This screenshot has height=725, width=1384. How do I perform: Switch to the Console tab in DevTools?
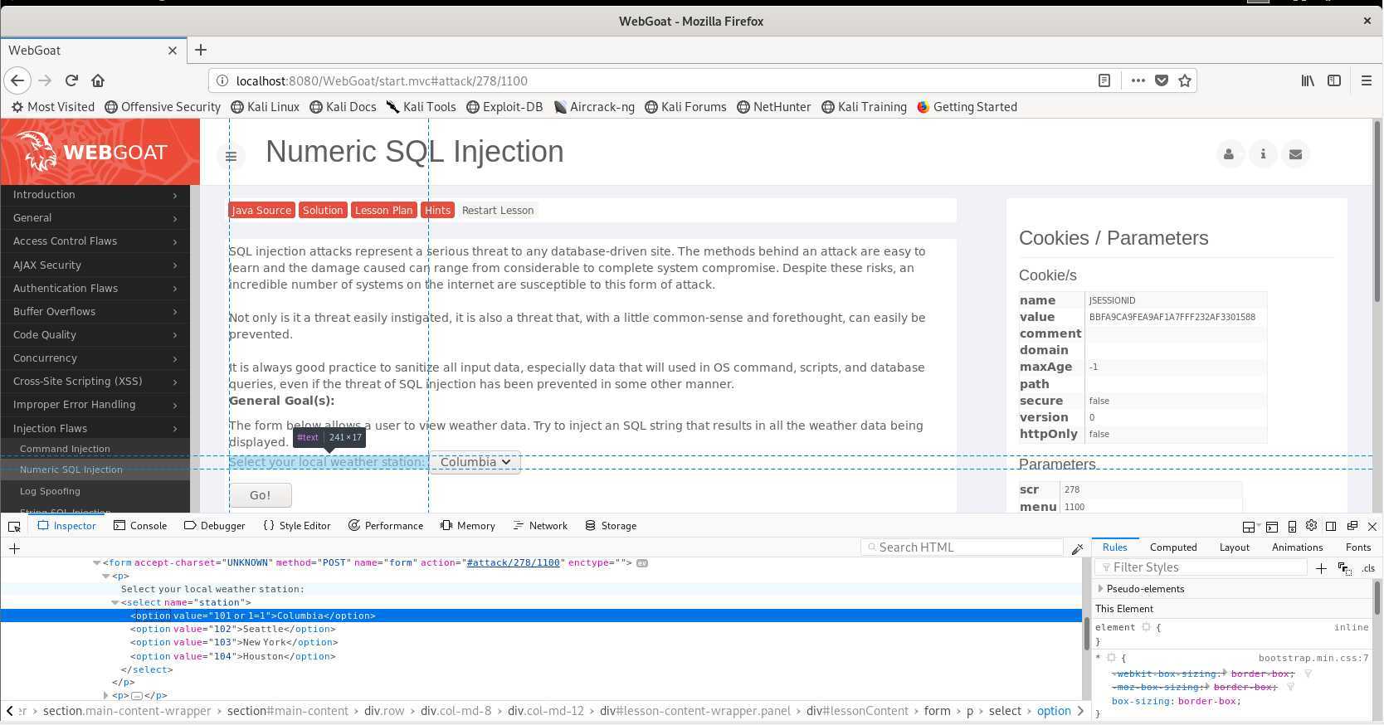pos(140,526)
